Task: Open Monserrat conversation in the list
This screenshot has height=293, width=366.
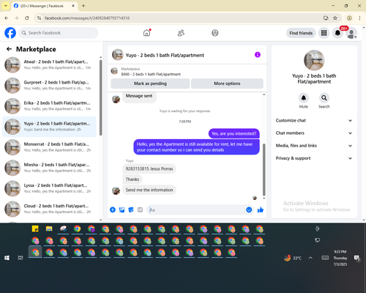Action: coord(49,147)
